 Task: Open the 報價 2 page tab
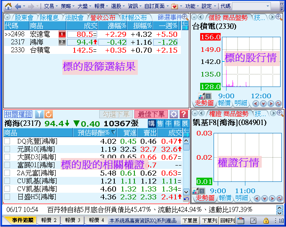click(49, 220)
